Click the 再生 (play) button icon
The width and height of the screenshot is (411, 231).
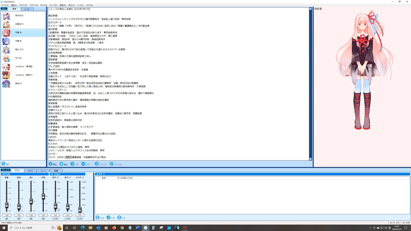coord(51,164)
